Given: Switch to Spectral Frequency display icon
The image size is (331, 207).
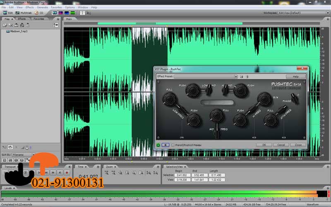Looking at the screenshot, I should point(60,13).
